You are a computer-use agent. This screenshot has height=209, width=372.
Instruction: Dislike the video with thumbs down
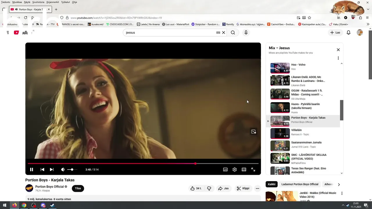[x=209, y=188]
